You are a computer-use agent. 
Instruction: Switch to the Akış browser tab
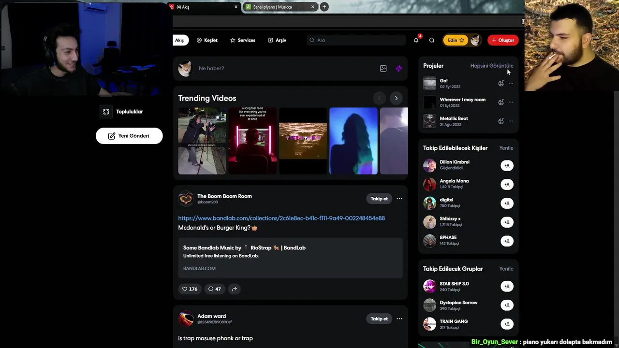pos(204,7)
